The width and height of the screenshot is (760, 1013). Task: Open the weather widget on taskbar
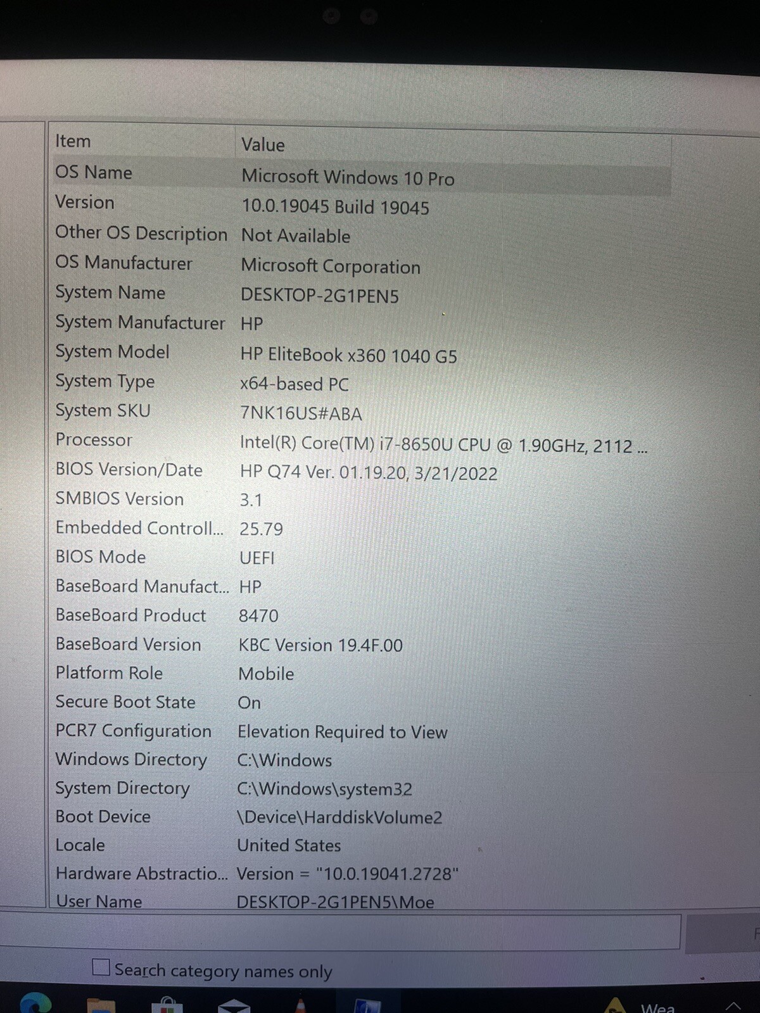(640, 1006)
